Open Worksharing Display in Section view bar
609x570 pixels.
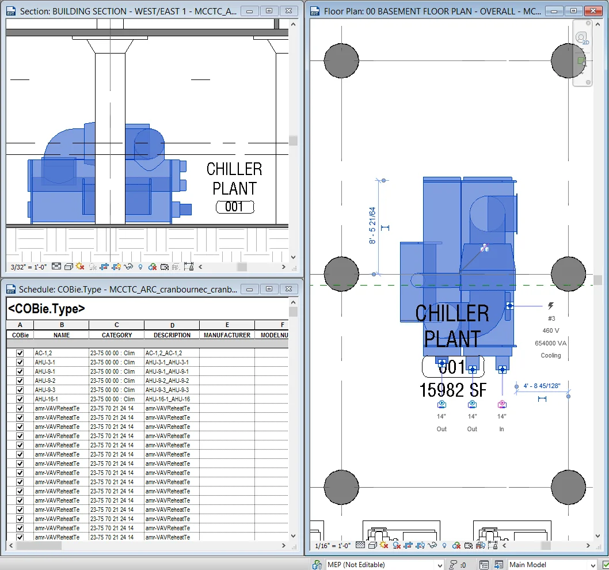pos(152,267)
